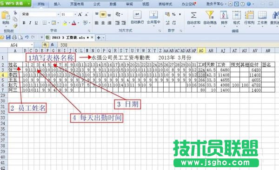Click Wrap Text (自动换行) icon

tap(137, 15)
